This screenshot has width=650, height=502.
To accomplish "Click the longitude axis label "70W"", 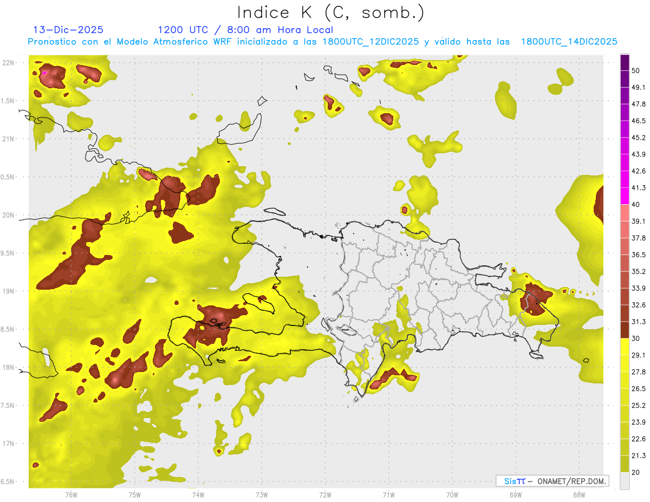I will (452, 495).
